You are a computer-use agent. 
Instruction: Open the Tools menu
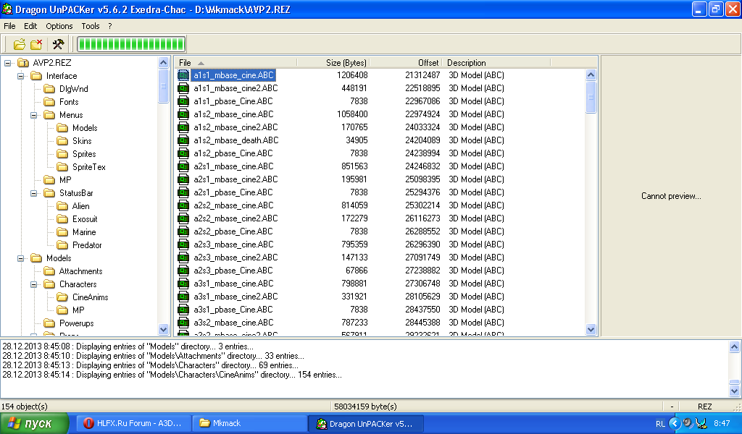click(x=91, y=26)
